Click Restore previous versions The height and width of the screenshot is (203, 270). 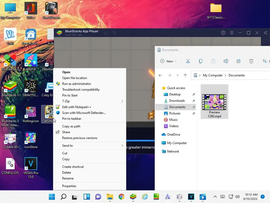pyautogui.click(x=90, y=138)
